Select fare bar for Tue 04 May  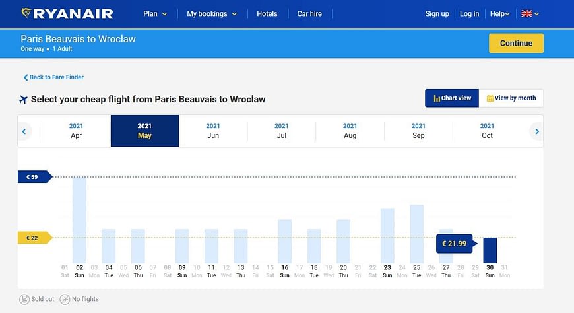(x=109, y=246)
